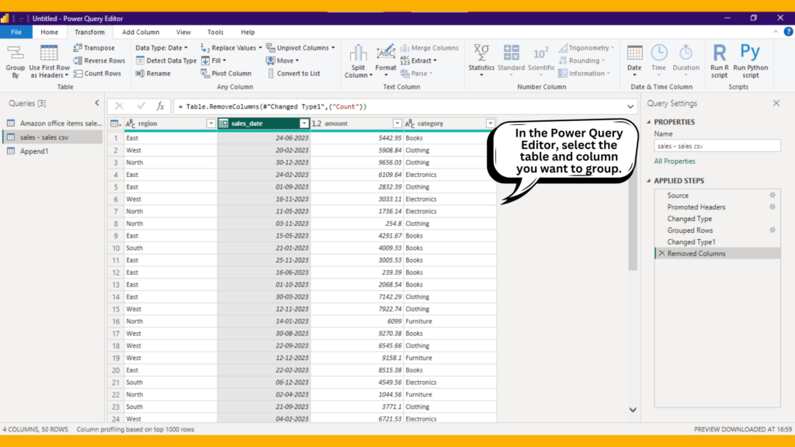
Task: Open amount column filter dropdown
Action: (397, 123)
